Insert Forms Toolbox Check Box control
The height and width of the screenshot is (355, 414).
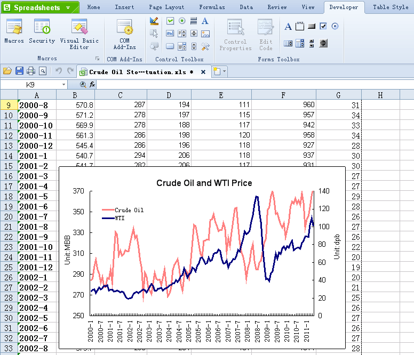[323, 26]
